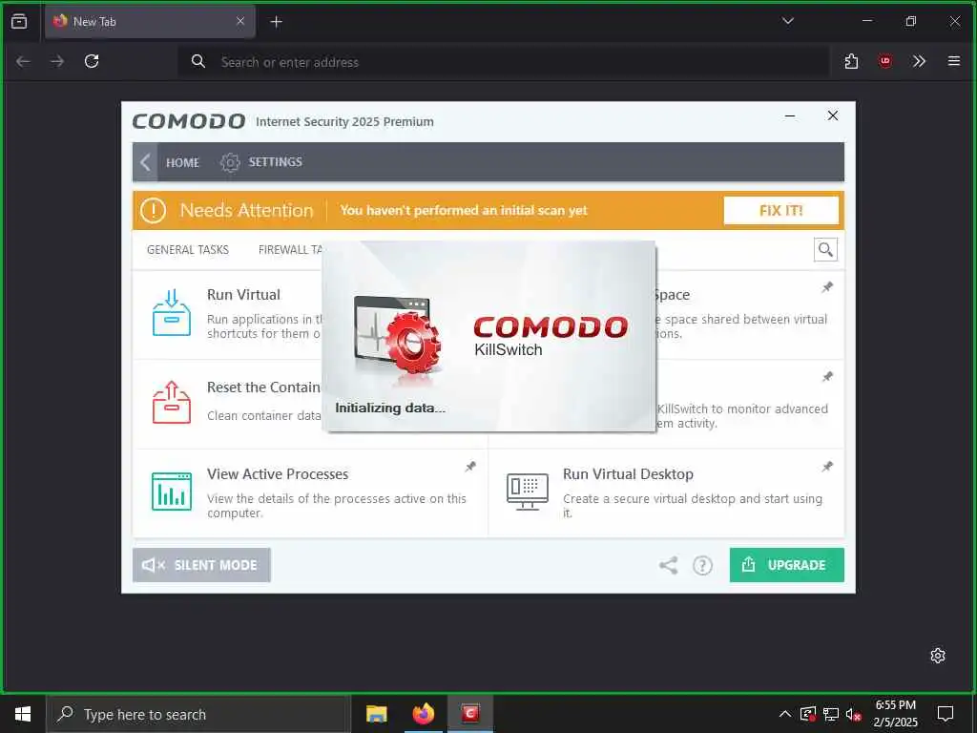Click the network tray icon
Screen dimensions: 977x733
tap(831, 715)
